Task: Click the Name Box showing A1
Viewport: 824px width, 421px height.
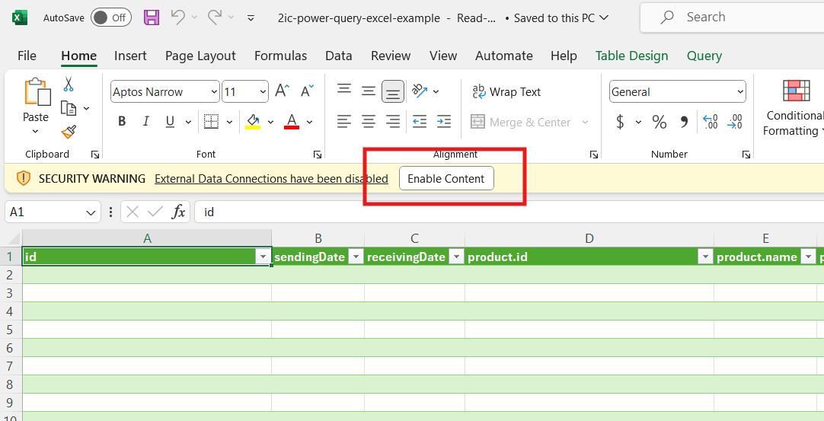Action: pyautogui.click(x=46, y=212)
